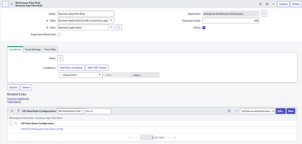
Task: Click the bottom Delete button
Action: pos(26,88)
